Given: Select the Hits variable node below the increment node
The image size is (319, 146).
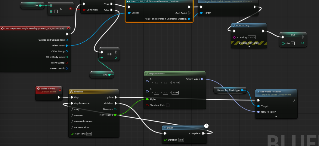Looking at the screenshot, I should (x=102, y=75).
